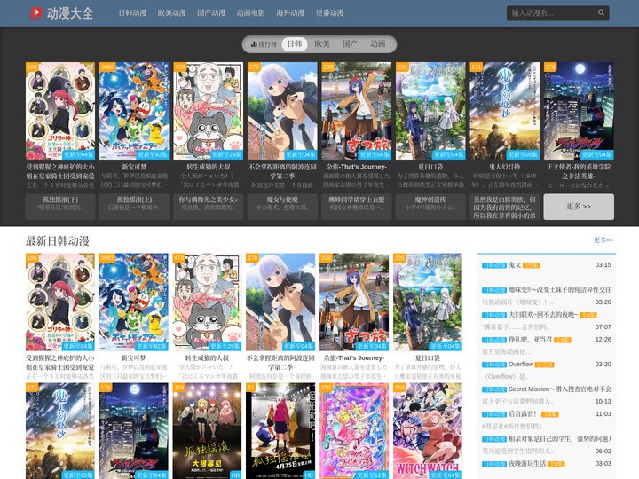Click the 更多>> link beside 最新日韩动漫
Viewport: 639px width, 479px height.
coord(603,239)
